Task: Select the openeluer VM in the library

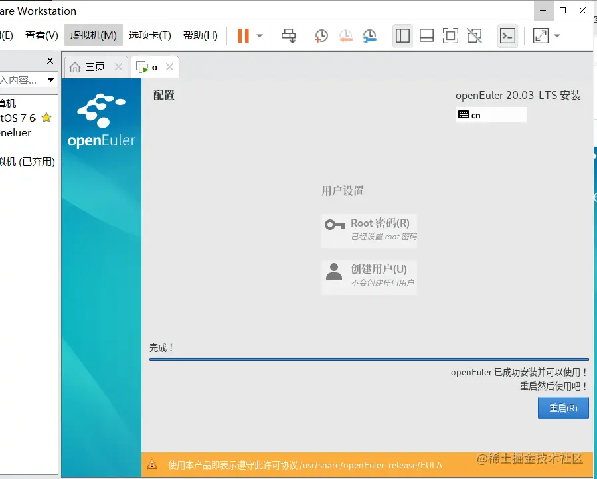Action: point(16,133)
